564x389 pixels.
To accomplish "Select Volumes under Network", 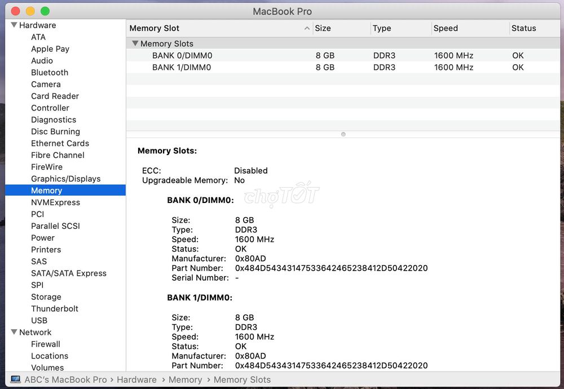I will click(47, 368).
